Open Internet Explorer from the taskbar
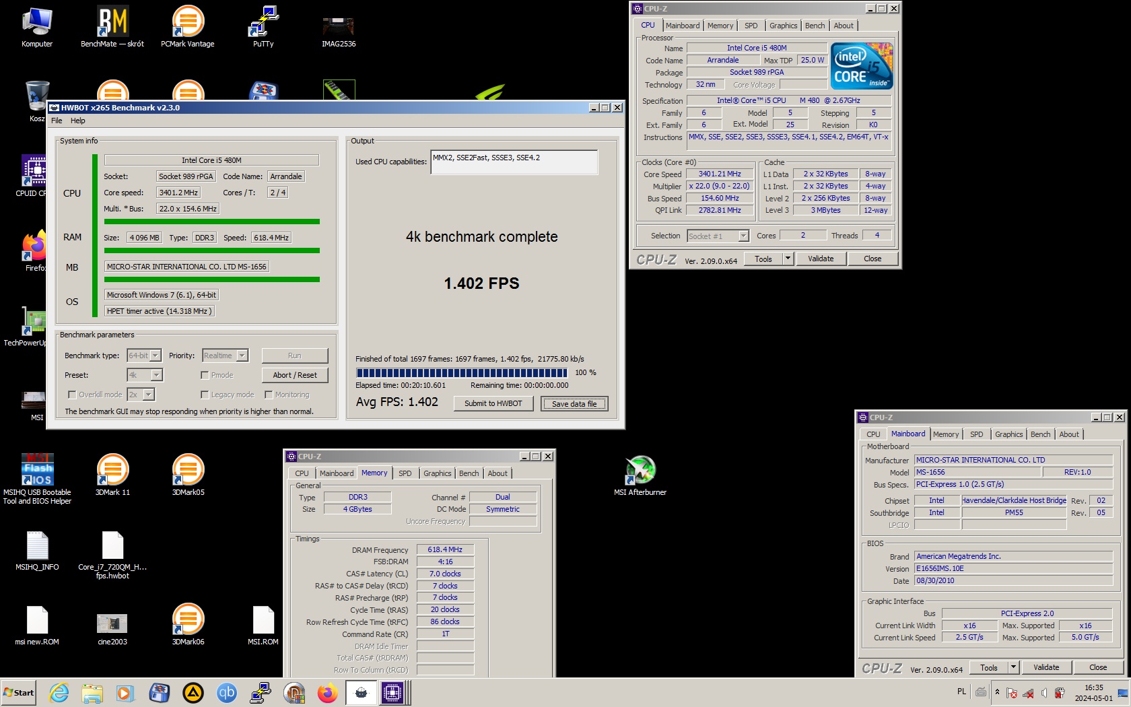This screenshot has height=707, width=1131. (59, 693)
